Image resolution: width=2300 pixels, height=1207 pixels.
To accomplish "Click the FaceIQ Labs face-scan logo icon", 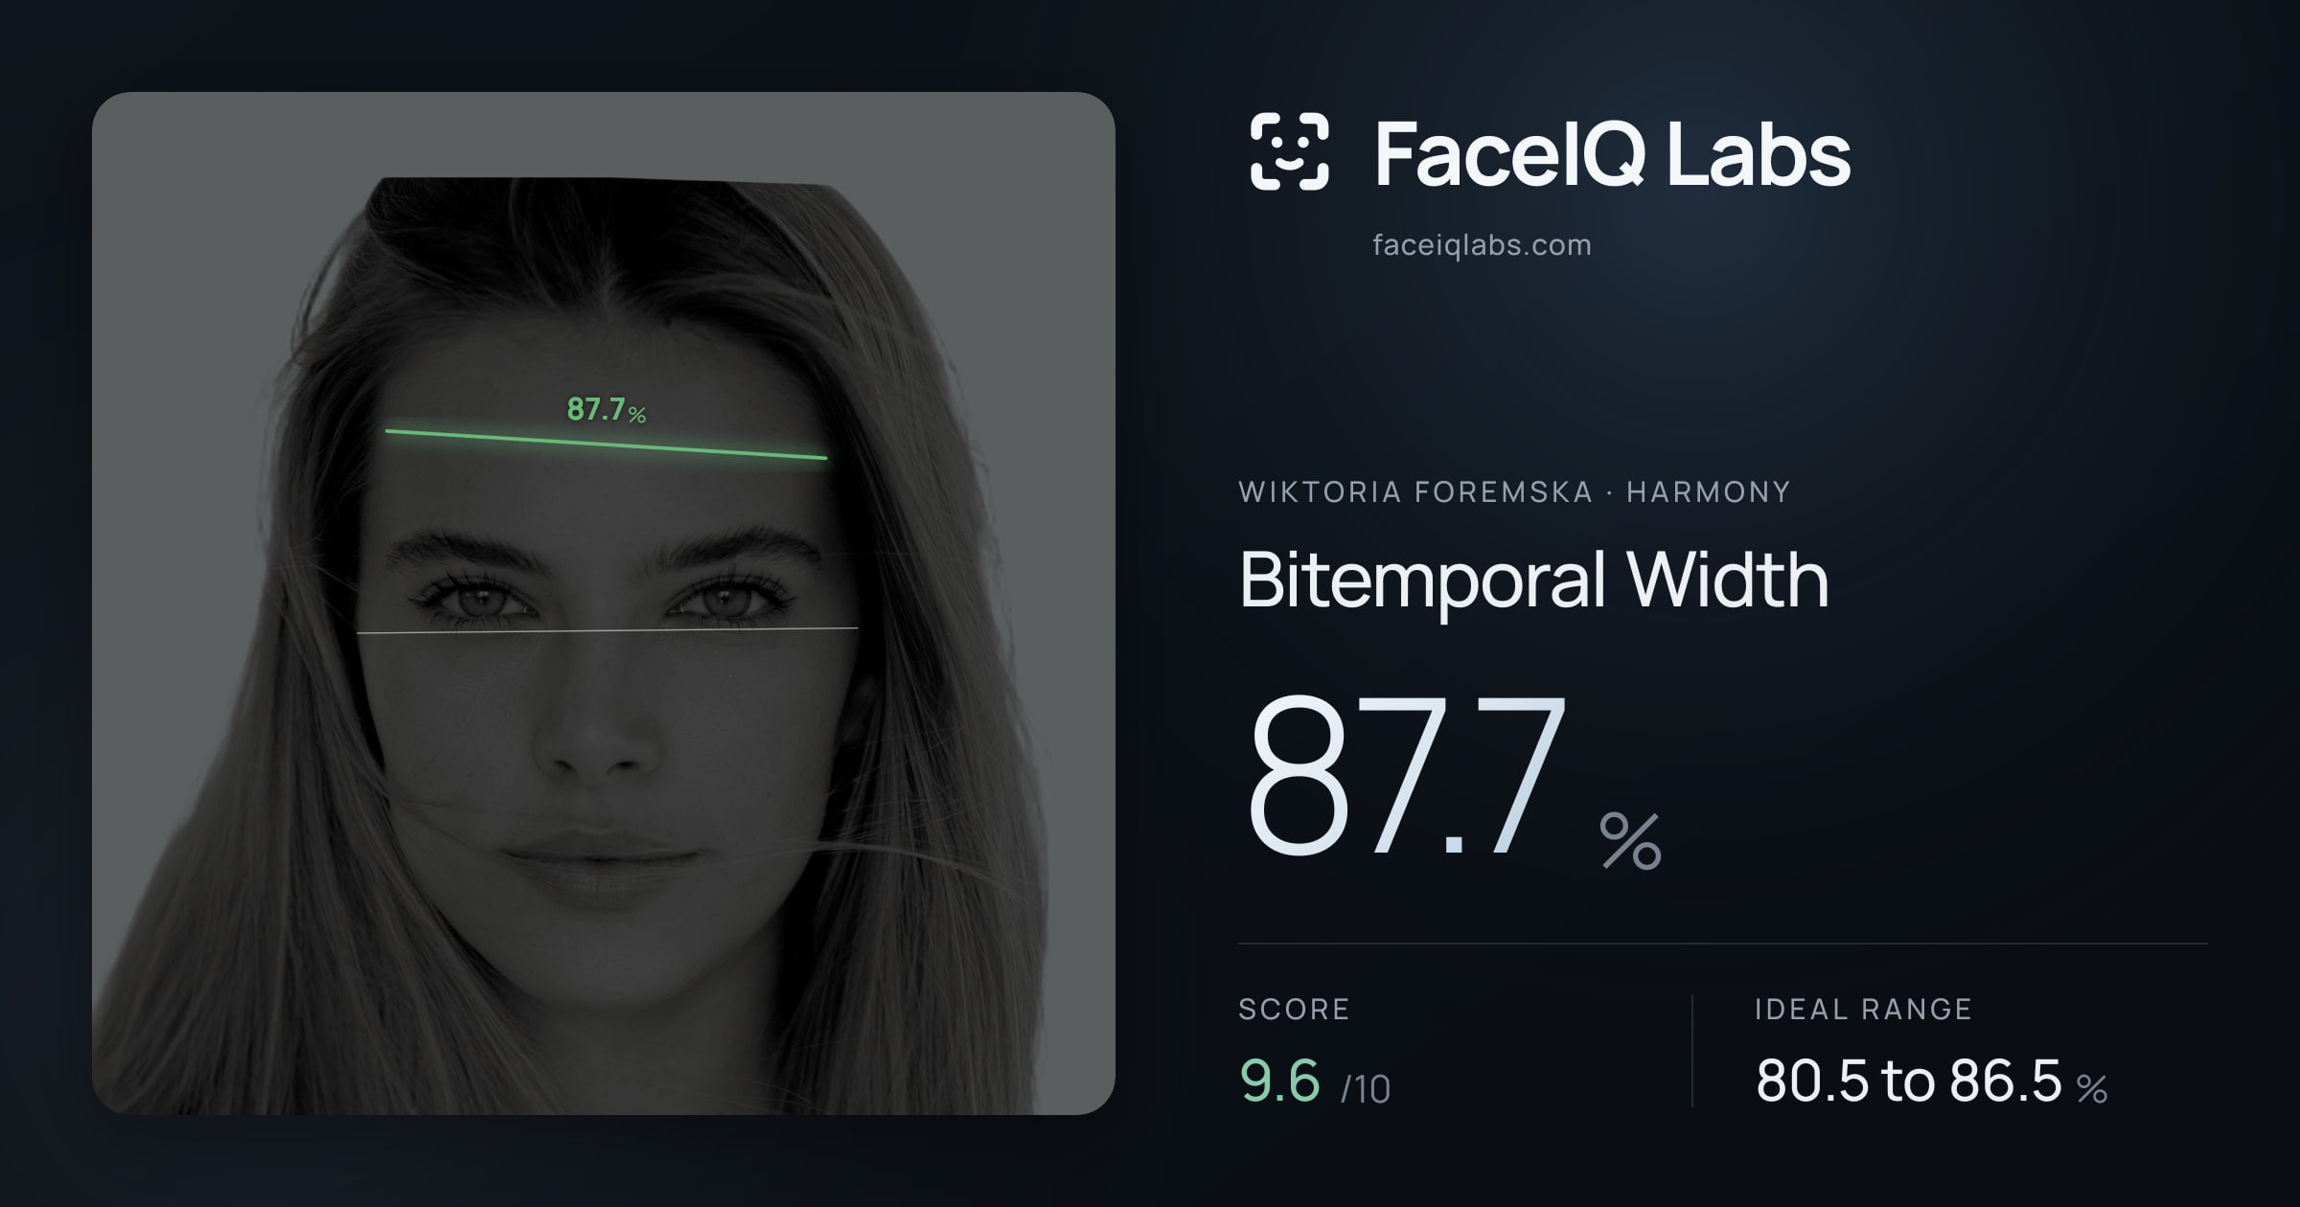I will pyautogui.click(x=1290, y=151).
